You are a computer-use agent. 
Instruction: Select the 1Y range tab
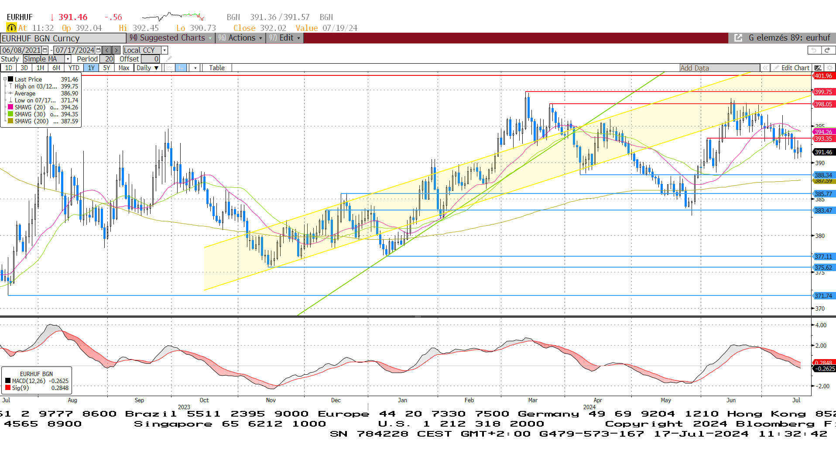pos(91,68)
